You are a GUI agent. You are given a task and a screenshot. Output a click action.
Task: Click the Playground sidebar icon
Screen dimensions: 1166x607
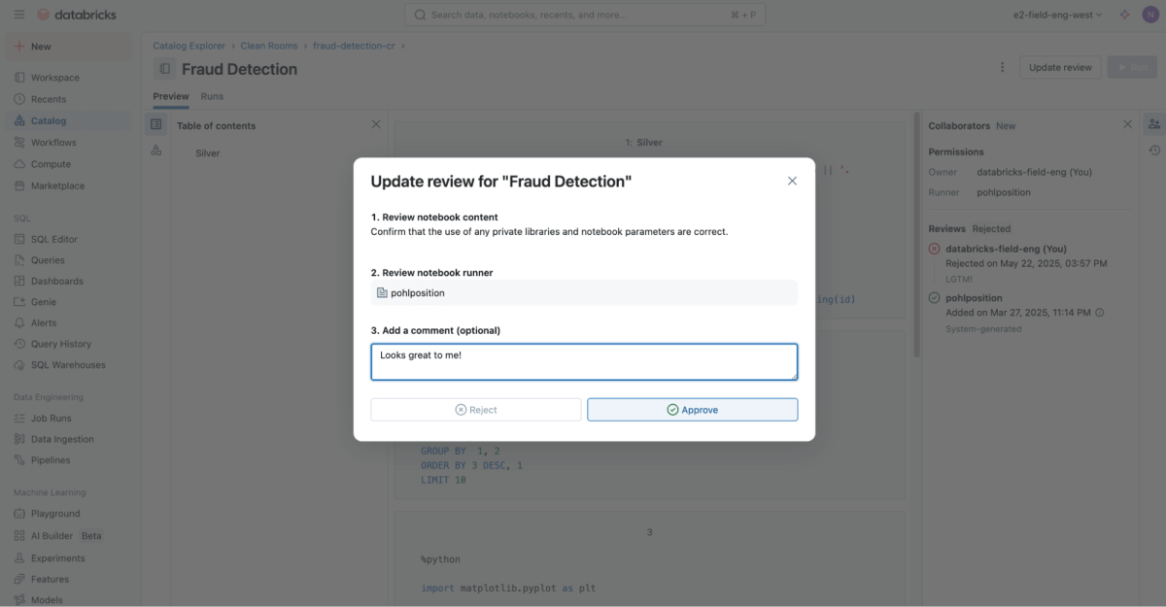19,514
